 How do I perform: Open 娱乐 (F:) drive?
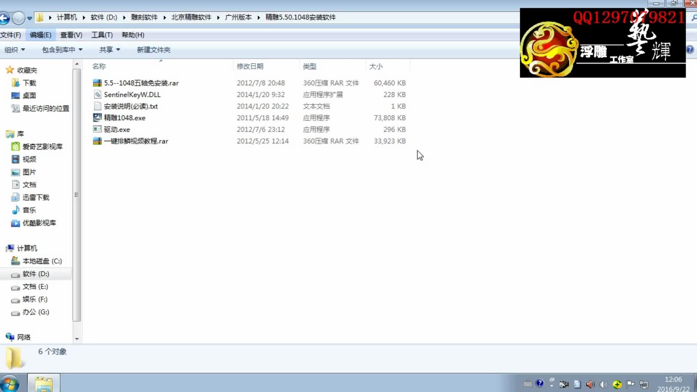pyautogui.click(x=30, y=299)
